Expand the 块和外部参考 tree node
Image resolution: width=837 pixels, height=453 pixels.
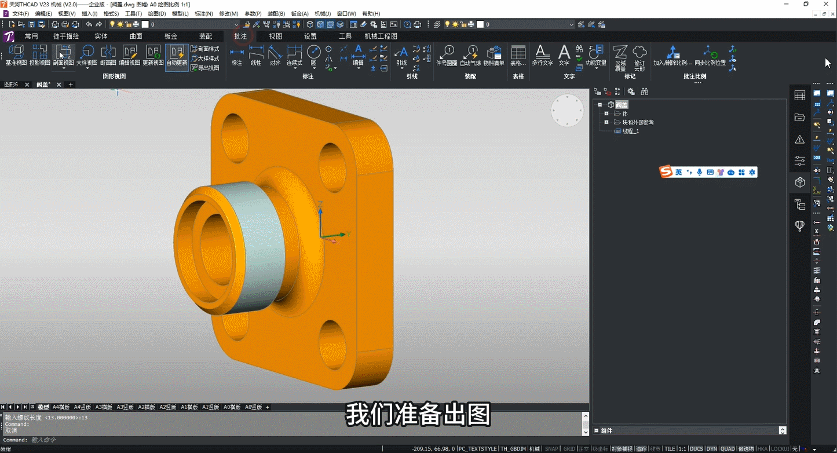(606, 122)
